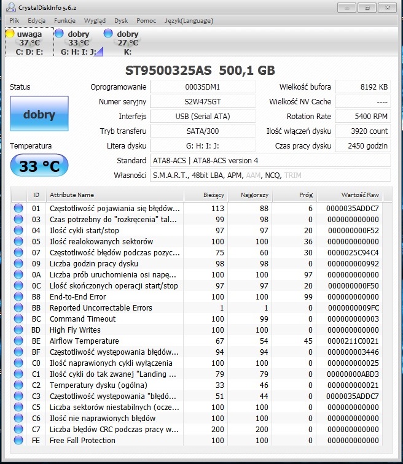The image size is (403, 464).
Task: Click the status orb of attribute C7
Action: 18,429
